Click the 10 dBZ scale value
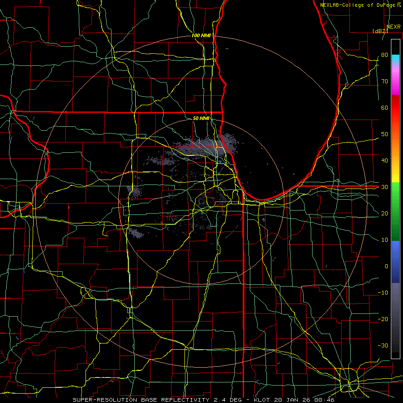 pyautogui.click(x=385, y=240)
